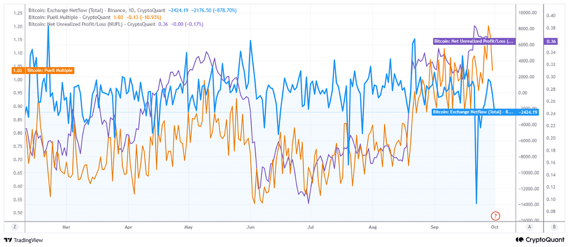Click the Jun label on time axis
This screenshot has width=569, height=247.
[x=251, y=228]
